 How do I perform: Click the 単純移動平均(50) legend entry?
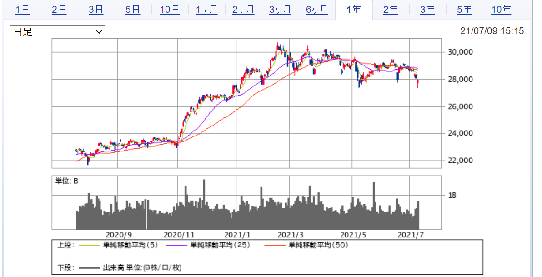[x=306, y=245]
